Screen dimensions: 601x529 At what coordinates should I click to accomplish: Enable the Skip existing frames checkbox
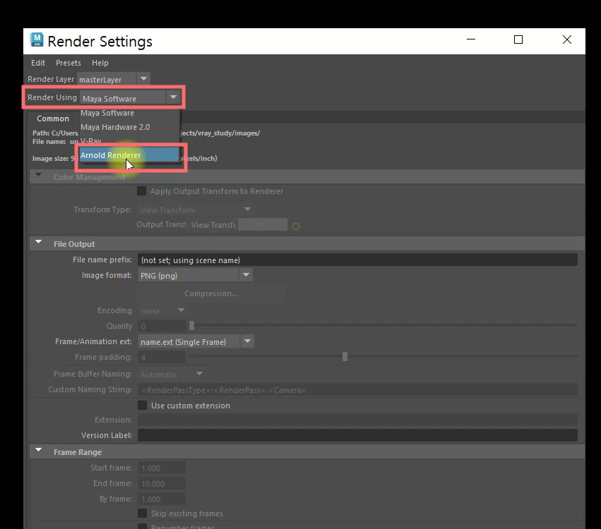tap(142, 513)
